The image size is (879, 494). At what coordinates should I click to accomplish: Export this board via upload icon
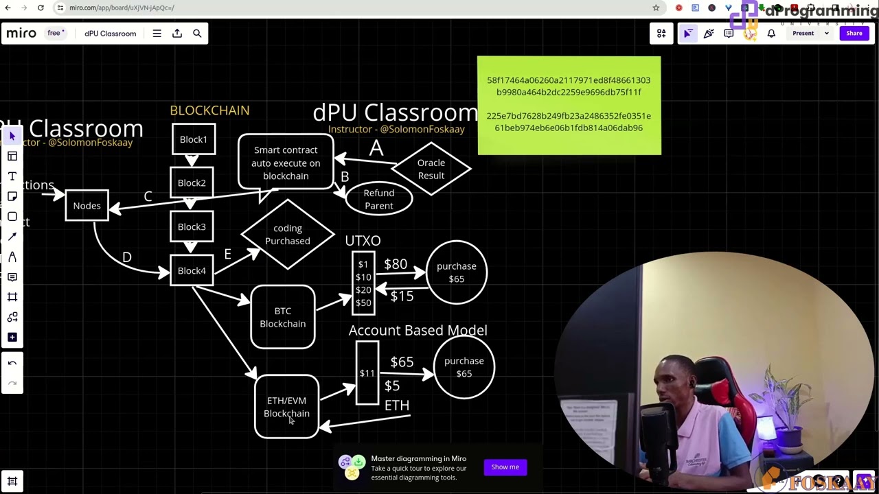177,33
